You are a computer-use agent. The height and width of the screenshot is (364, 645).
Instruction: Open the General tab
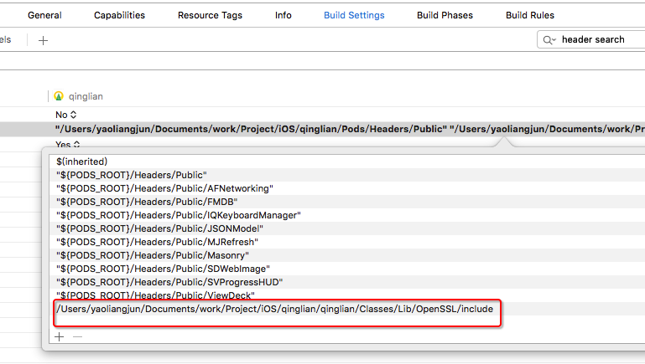tap(44, 15)
